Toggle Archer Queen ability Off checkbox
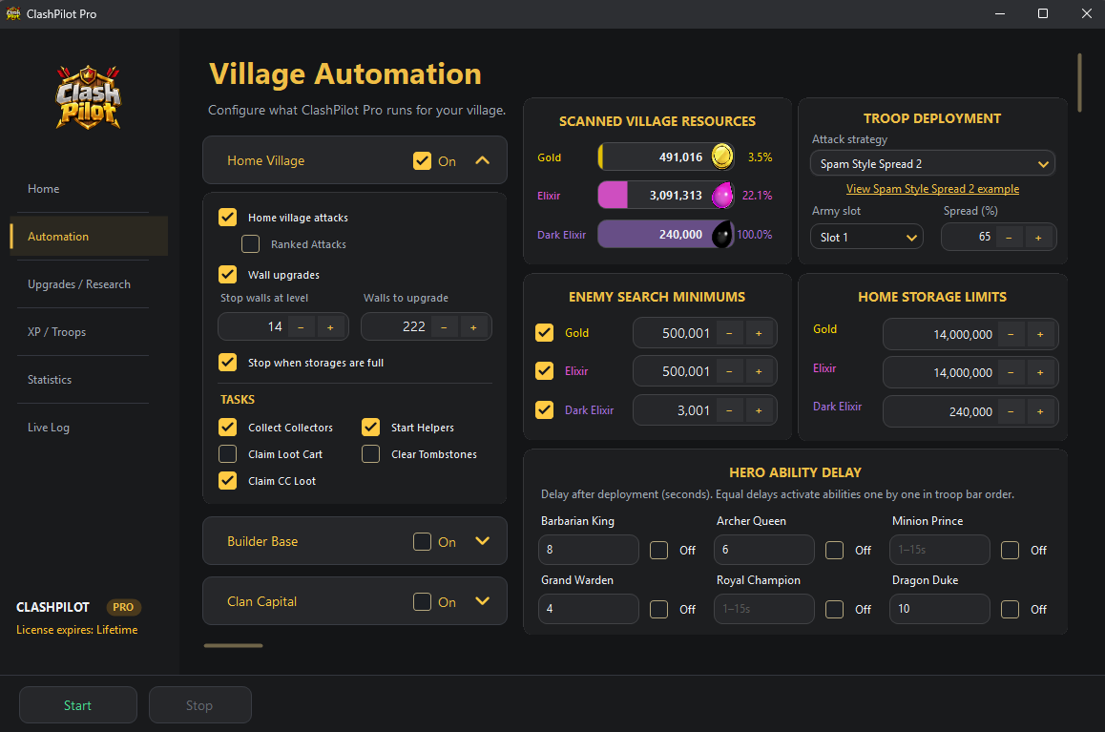 834,551
